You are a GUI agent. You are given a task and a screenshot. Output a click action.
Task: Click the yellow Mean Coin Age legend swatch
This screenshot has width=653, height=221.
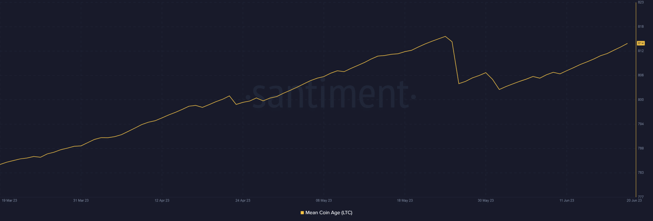click(302, 212)
